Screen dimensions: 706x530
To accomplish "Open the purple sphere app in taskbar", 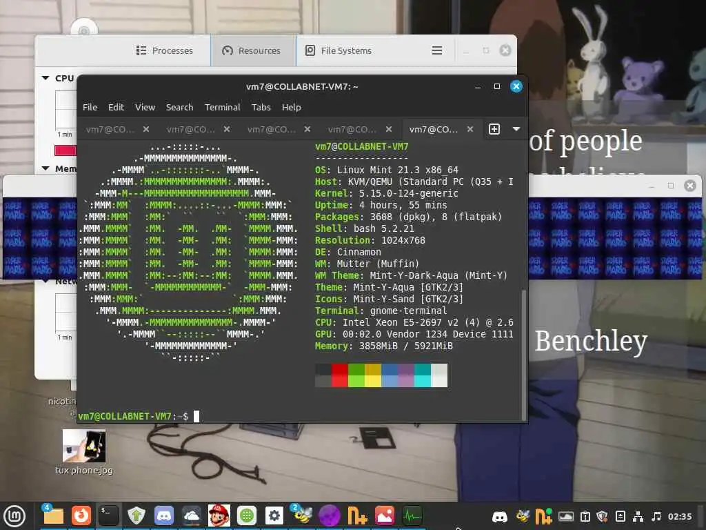I will tap(330, 516).
